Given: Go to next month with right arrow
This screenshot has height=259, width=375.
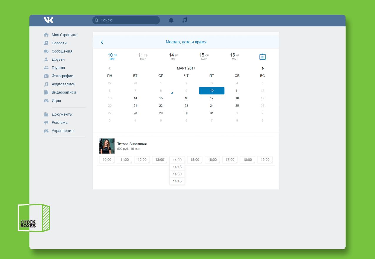Looking at the screenshot, I should pyautogui.click(x=262, y=68).
